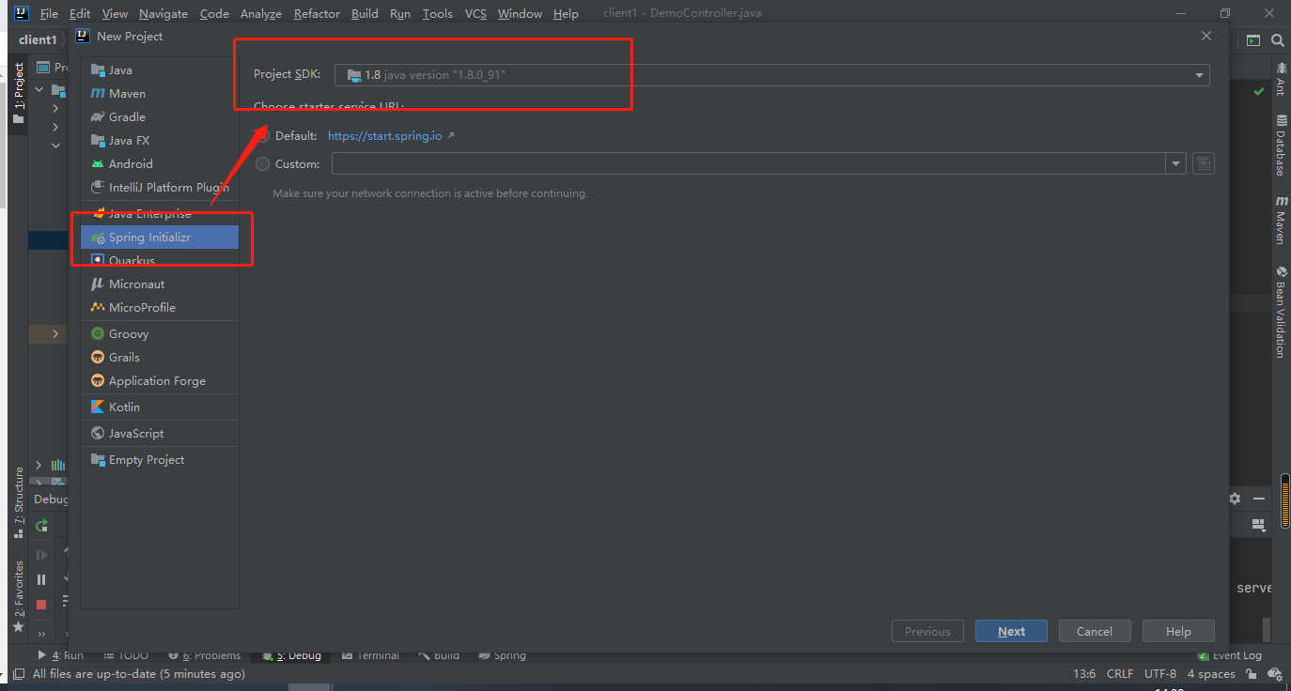Click the Resume Program icon
1291x691 pixels.
pyautogui.click(x=41, y=556)
